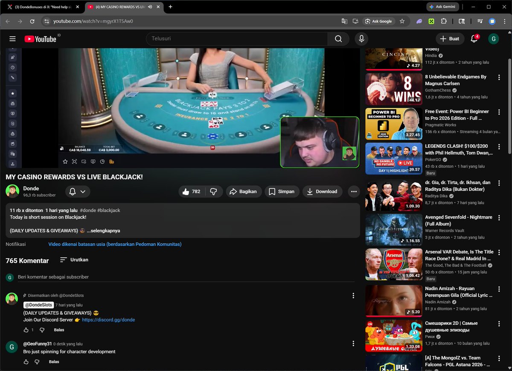Start voice search with the microphone

pos(361,39)
